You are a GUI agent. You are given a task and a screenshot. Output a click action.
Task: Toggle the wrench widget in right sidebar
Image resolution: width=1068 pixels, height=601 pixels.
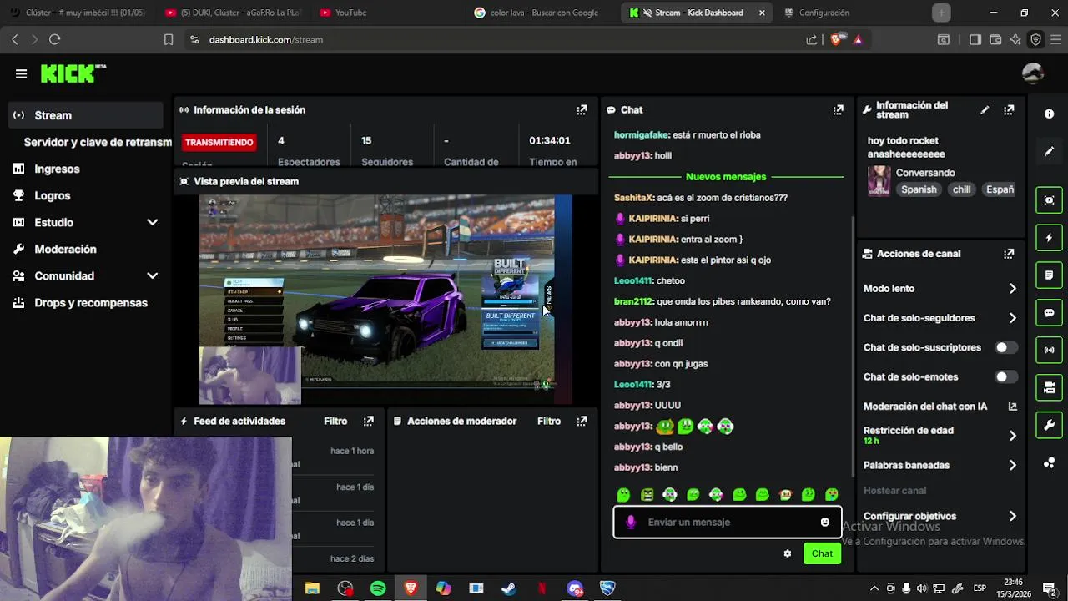(x=1049, y=425)
